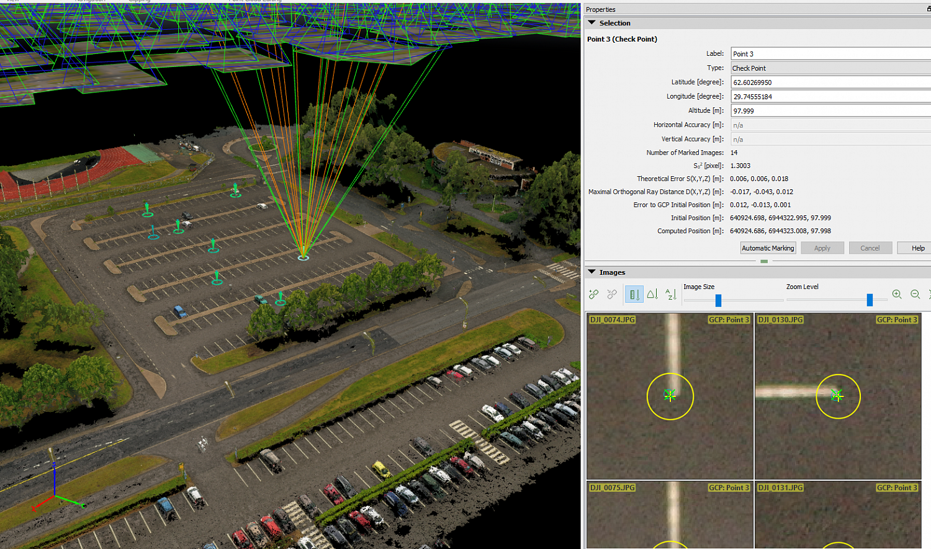
Task: Select the DJI_0074.JPG image thumbnail
Action: [x=669, y=396]
